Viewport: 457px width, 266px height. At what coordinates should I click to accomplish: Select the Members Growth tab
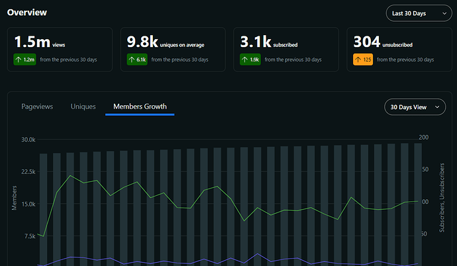pyautogui.click(x=140, y=107)
